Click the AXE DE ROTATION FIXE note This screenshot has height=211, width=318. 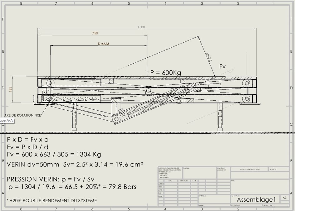22,115
